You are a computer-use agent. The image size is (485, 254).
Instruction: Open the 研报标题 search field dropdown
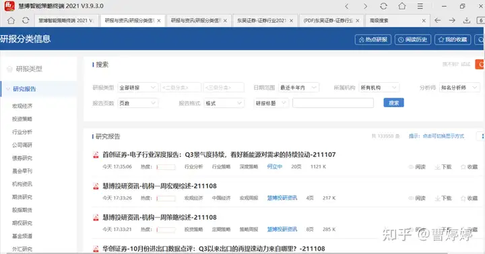[x=271, y=103]
